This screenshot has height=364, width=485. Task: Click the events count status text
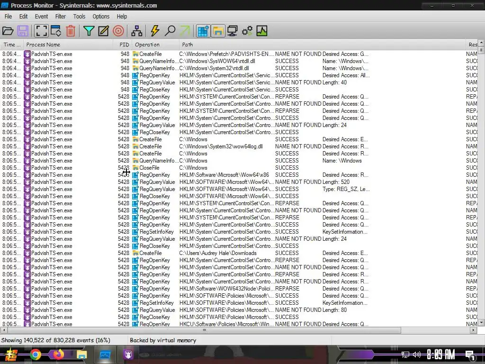pos(56,340)
